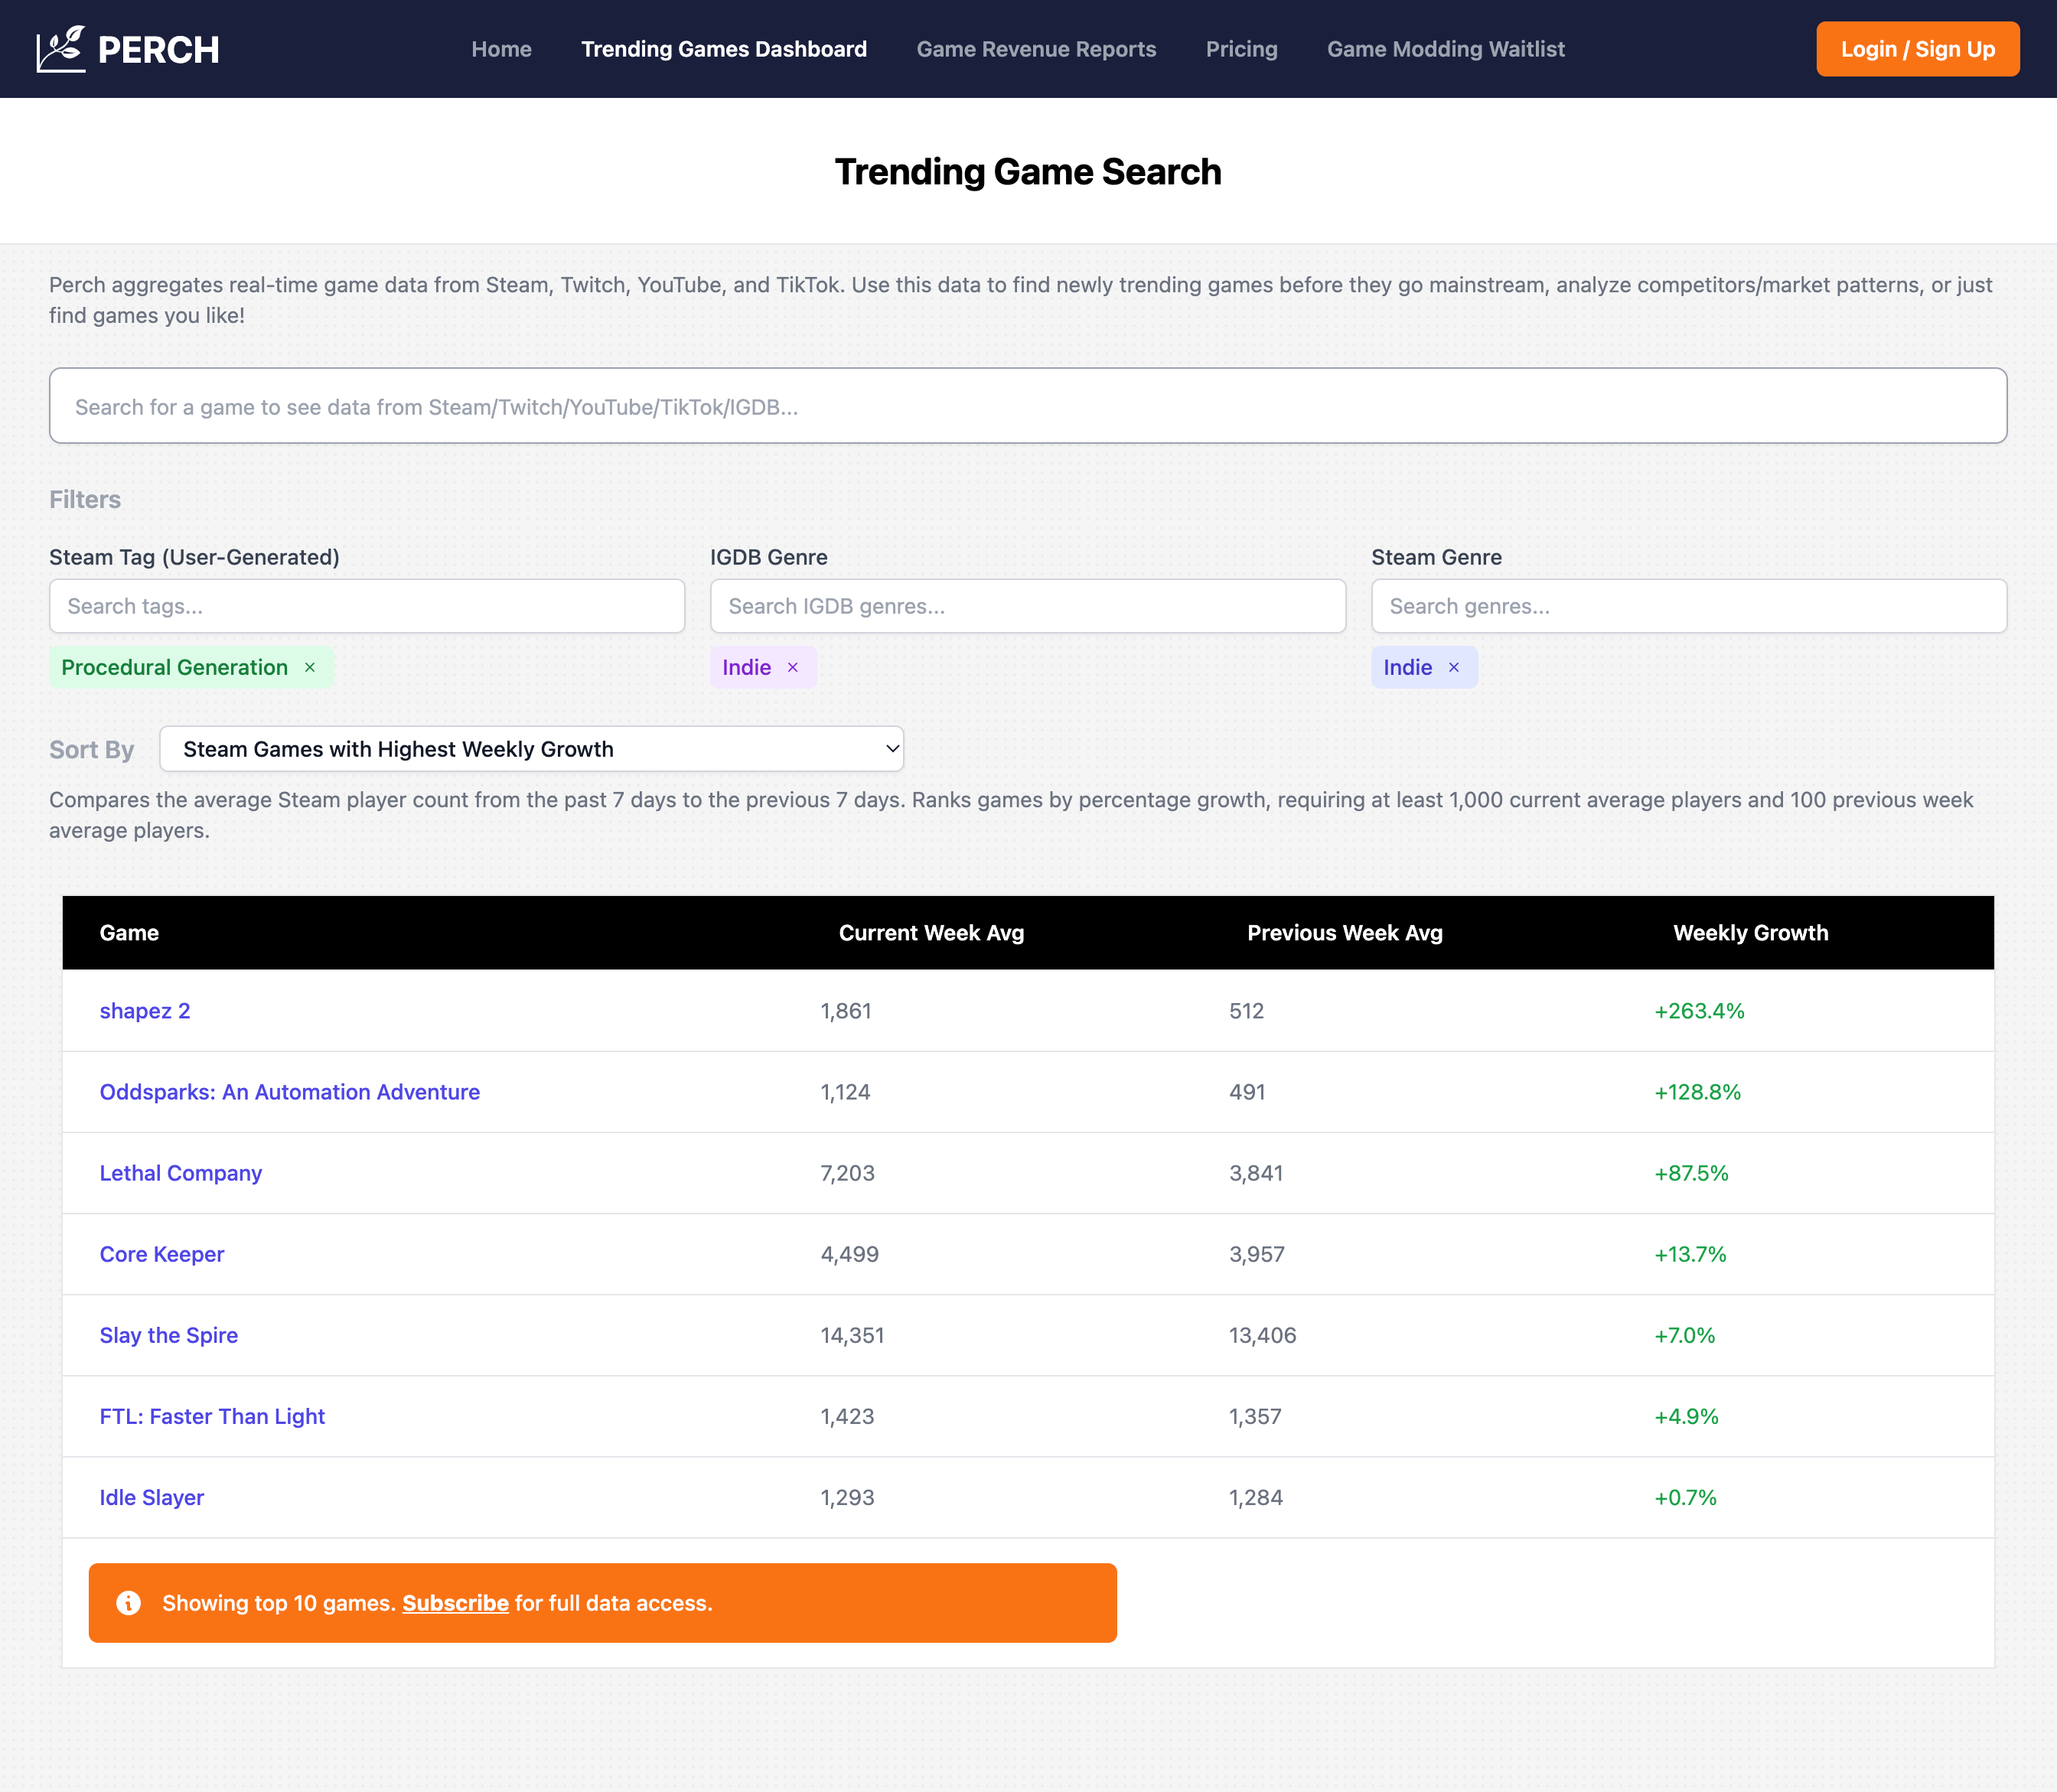
Task: Open Oddsparks: An Automation Adventure link
Action: point(290,1092)
